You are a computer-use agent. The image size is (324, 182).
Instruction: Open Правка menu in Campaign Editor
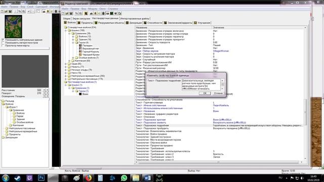(x=74, y=9)
